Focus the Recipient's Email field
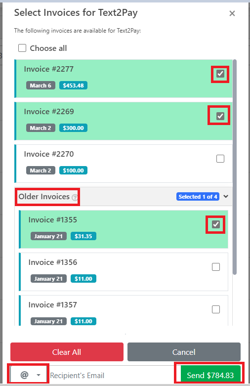250x386 pixels. click(x=113, y=376)
